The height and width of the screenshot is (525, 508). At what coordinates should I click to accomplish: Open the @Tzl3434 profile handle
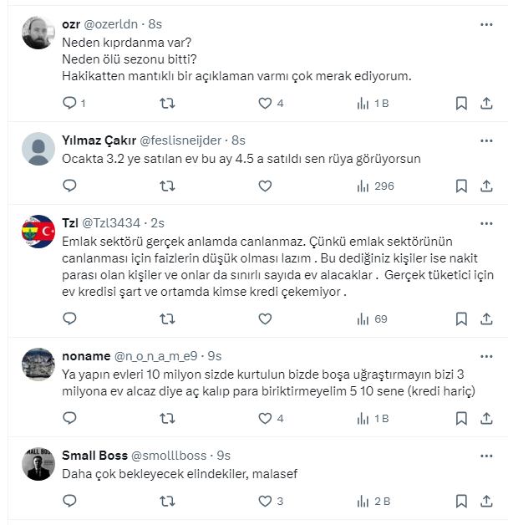pos(112,224)
